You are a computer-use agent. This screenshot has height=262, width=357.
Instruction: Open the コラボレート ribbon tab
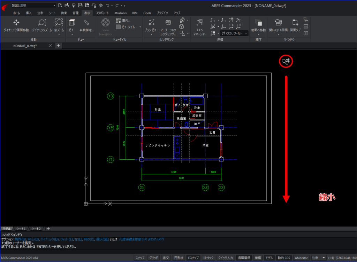(x=102, y=13)
